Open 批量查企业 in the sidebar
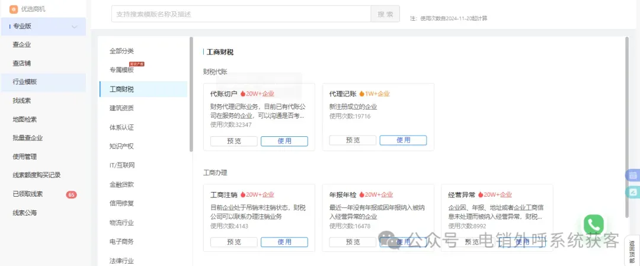 tap(43, 138)
